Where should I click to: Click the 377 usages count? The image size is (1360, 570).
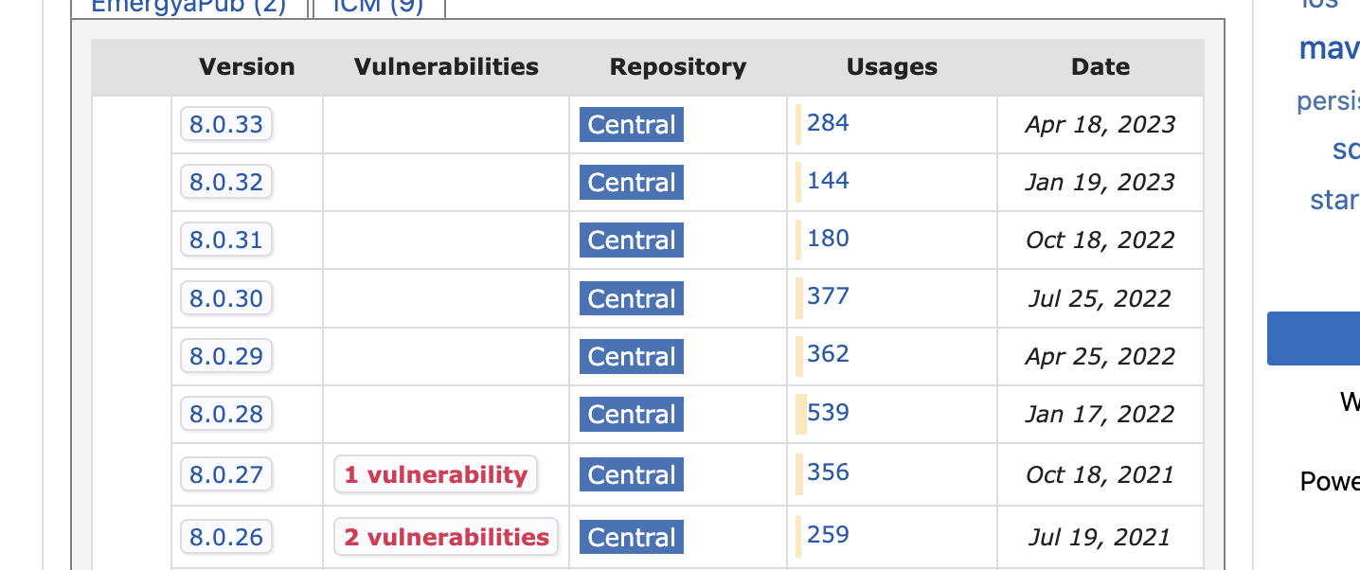(x=828, y=295)
